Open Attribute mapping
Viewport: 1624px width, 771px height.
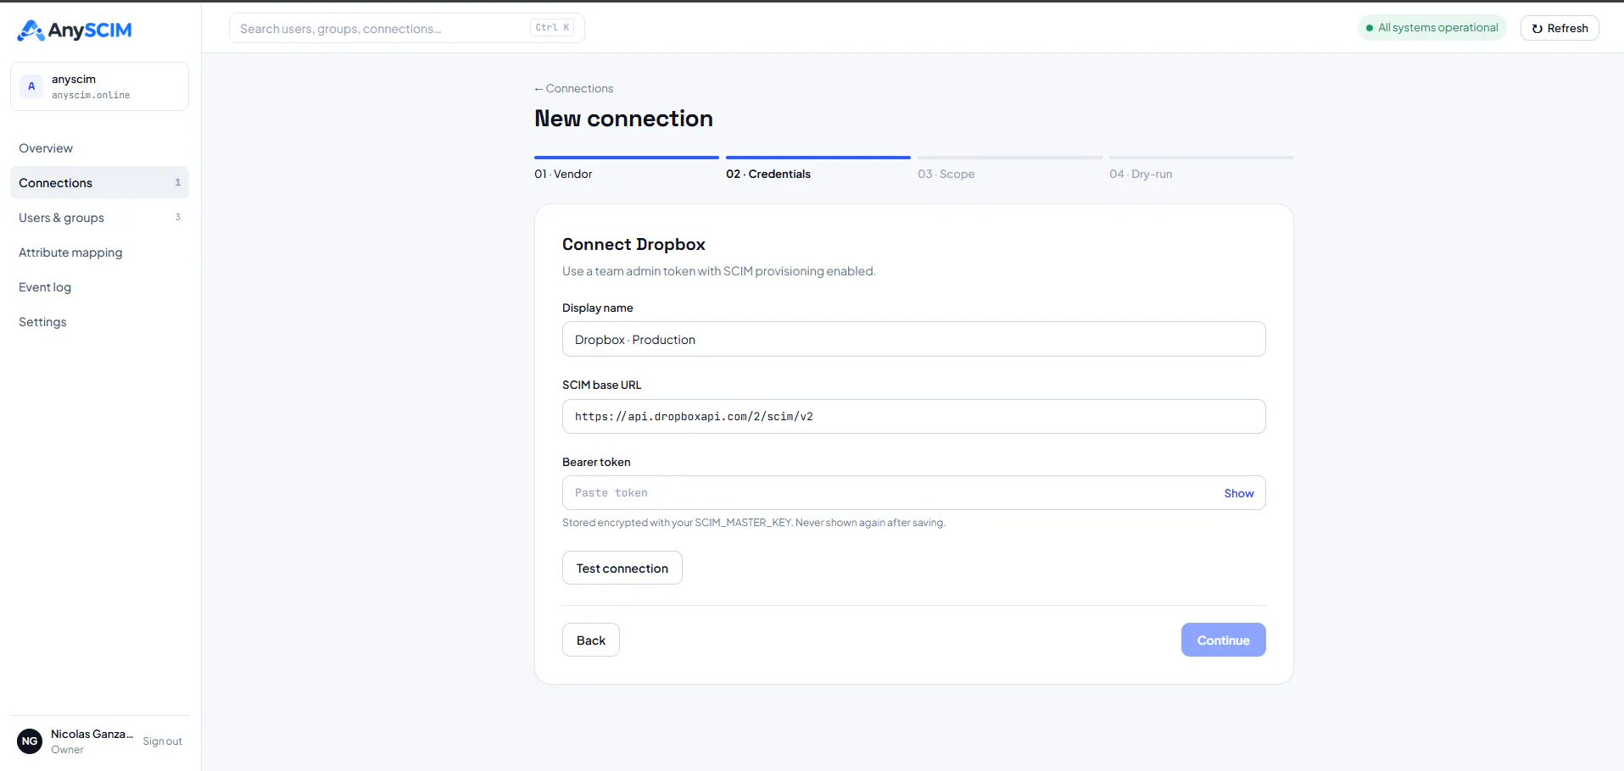click(99, 252)
